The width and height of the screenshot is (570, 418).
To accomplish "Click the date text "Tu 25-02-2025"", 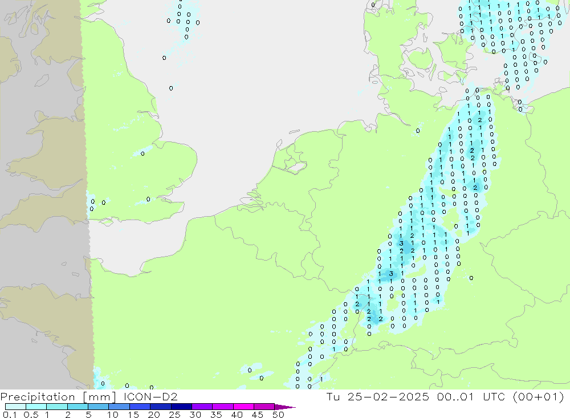I will pos(378,396).
